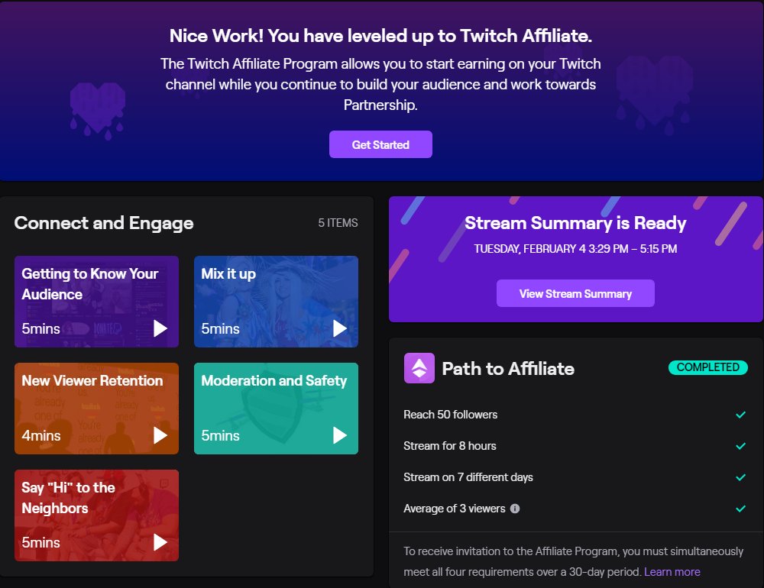Viewport: 764px width, 588px height.
Task: Click the Nice Work leveled up heading
Action: pyautogui.click(x=380, y=36)
